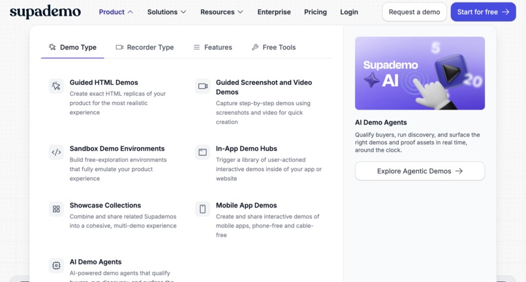Click the 'Qualify buyers, run discovery' description
The width and height of the screenshot is (526, 282).
coord(417,142)
